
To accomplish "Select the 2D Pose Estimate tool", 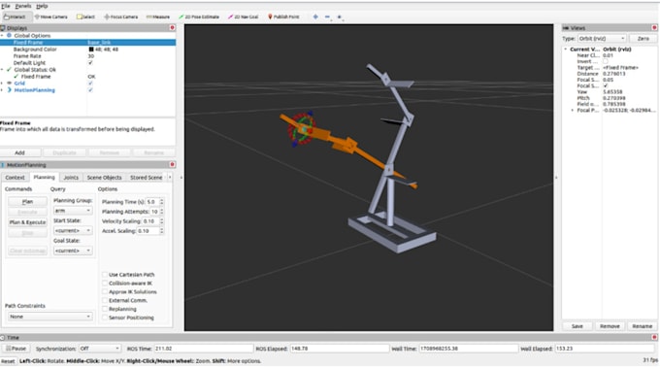I will (x=199, y=17).
